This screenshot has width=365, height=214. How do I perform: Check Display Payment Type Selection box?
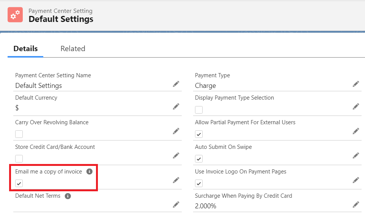199,110
